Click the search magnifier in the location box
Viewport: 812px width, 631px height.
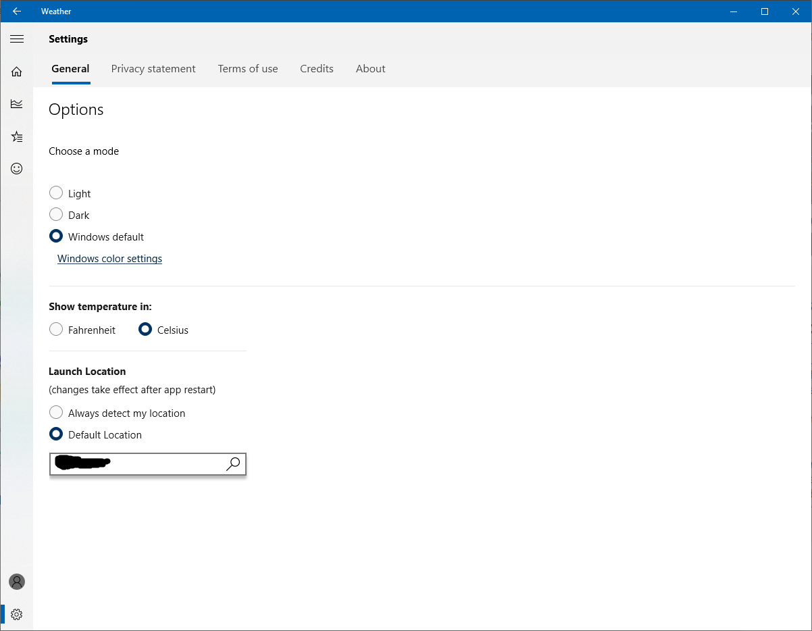tap(232, 464)
